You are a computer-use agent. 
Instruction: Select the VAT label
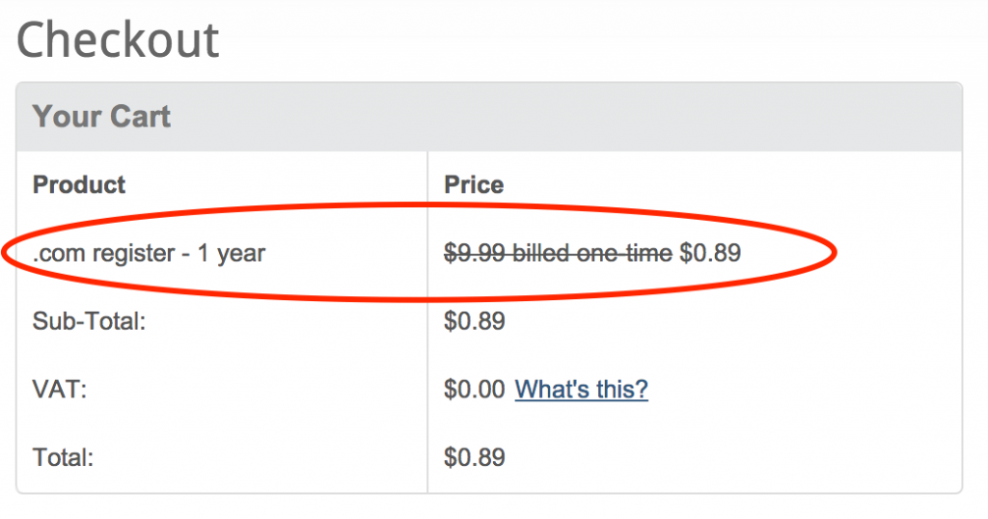click(60, 390)
